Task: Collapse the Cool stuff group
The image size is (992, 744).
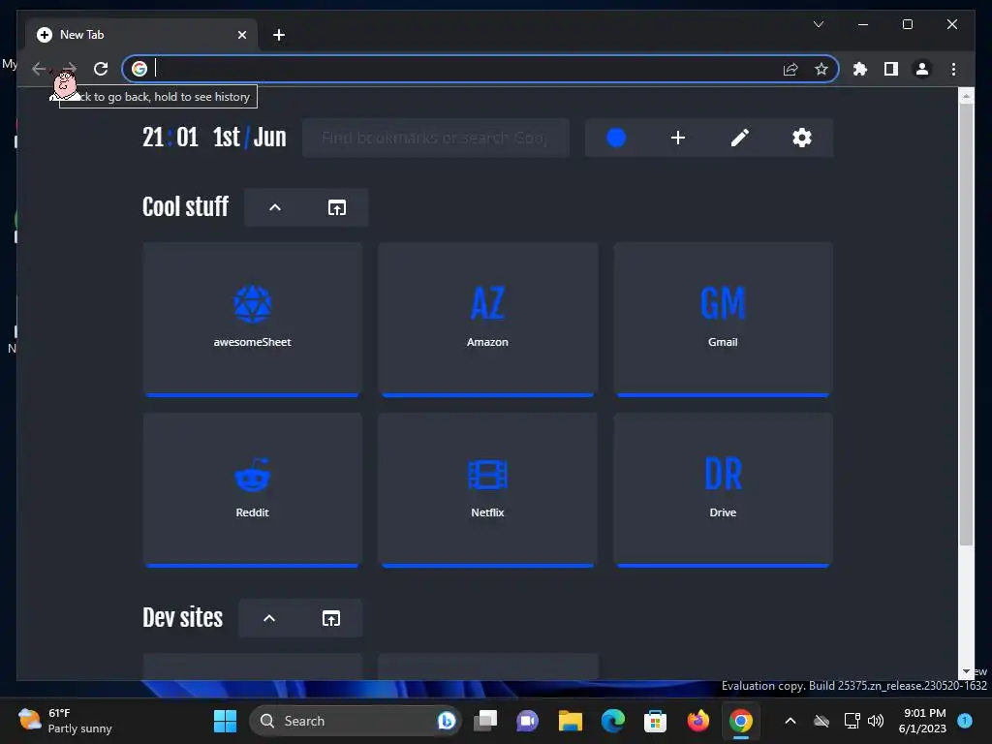Action: tap(275, 207)
